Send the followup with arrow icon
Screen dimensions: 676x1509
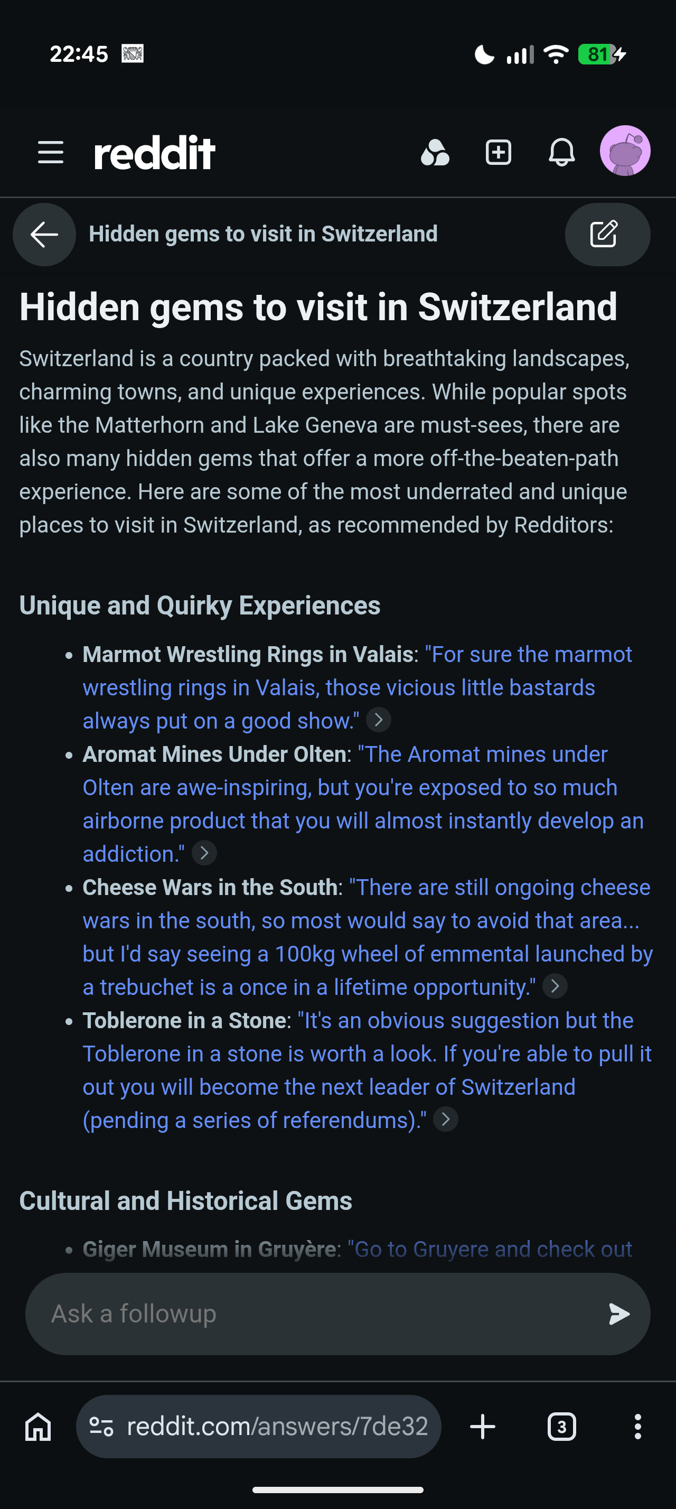(x=618, y=1314)
